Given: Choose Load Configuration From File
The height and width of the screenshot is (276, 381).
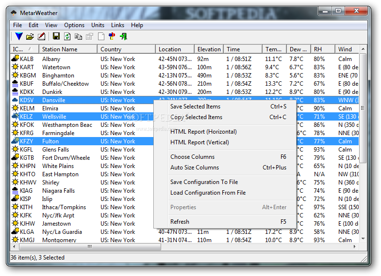Looking at the screenshot, I should [225, 193].
